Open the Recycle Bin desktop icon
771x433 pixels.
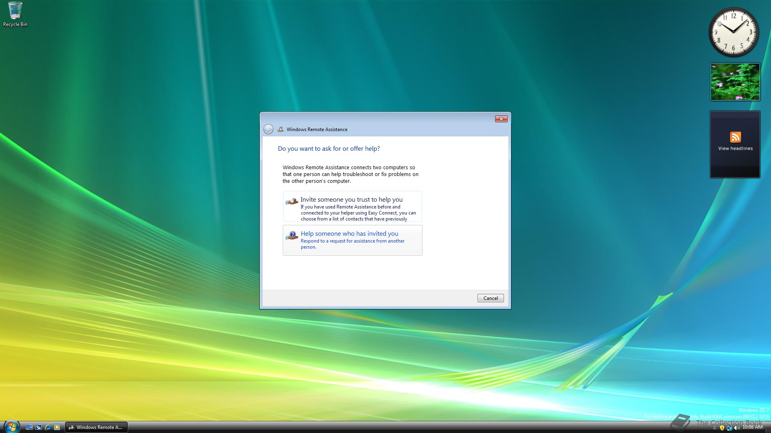15,14
